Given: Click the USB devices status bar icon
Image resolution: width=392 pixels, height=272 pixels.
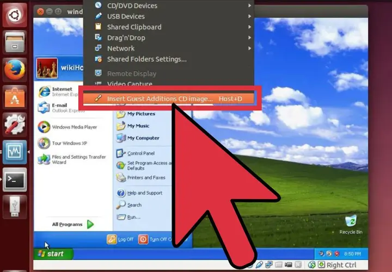Looking at the screenshot, I should click(x=260, y=264).
